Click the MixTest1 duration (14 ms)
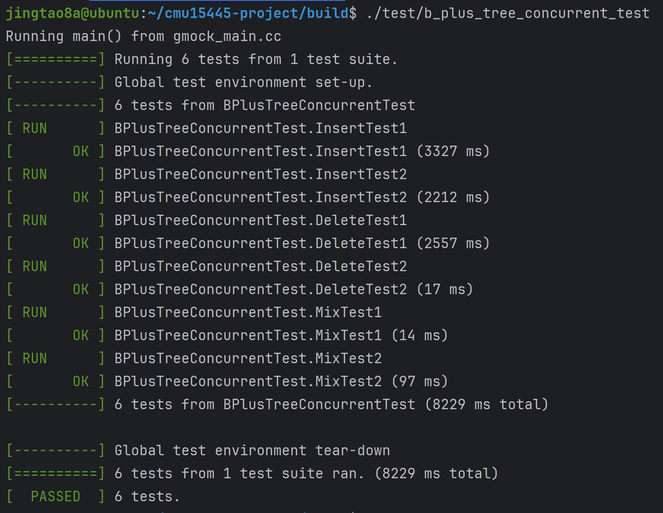663x513 pixels. [419, 336]
